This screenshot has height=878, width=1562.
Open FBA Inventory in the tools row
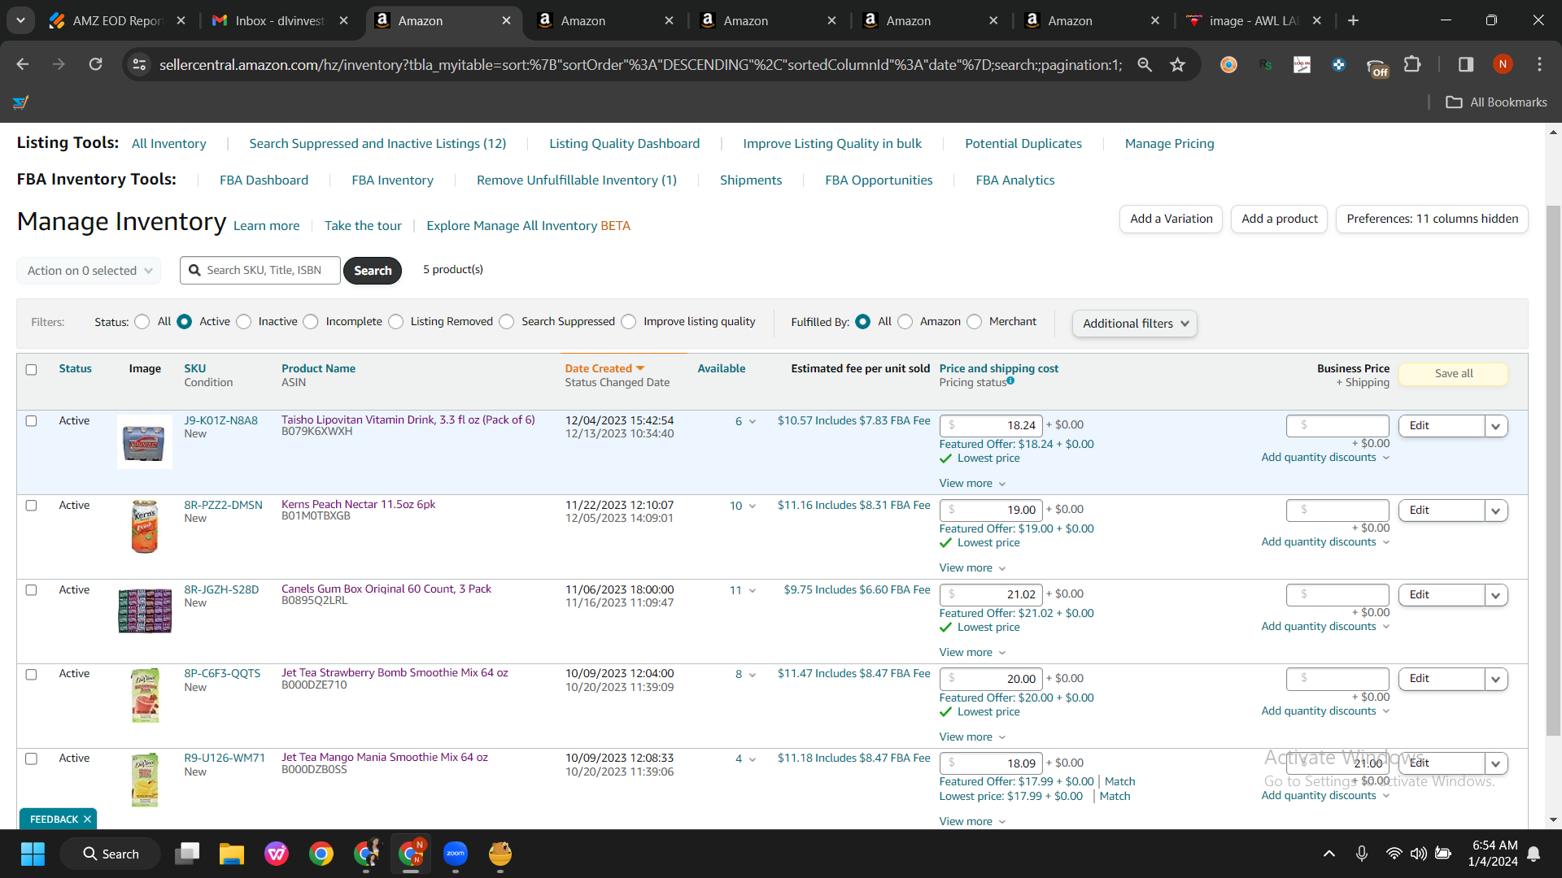point(392,180)
